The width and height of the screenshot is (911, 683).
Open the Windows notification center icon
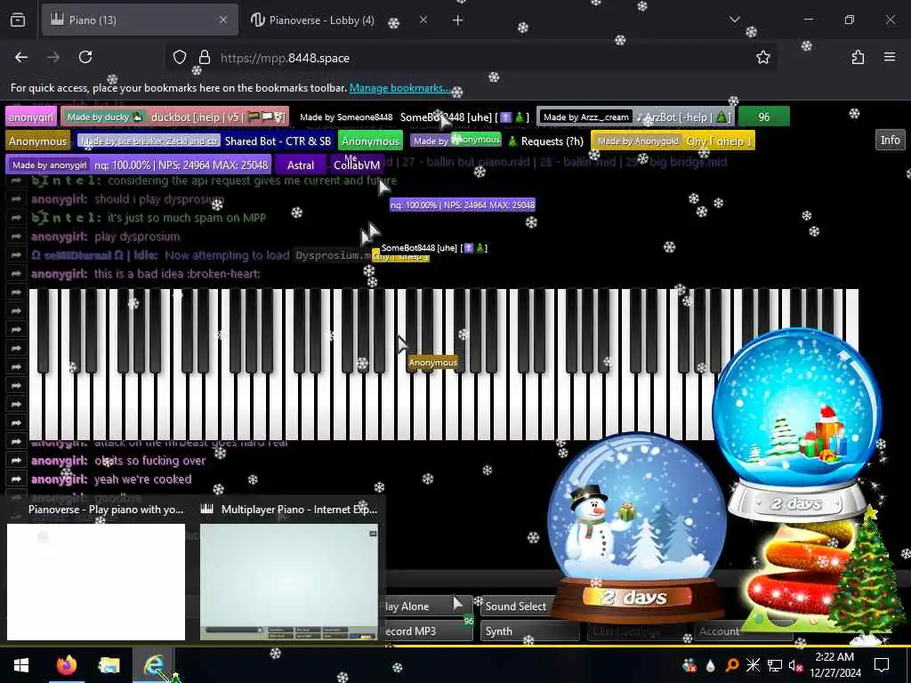point(882,665)
